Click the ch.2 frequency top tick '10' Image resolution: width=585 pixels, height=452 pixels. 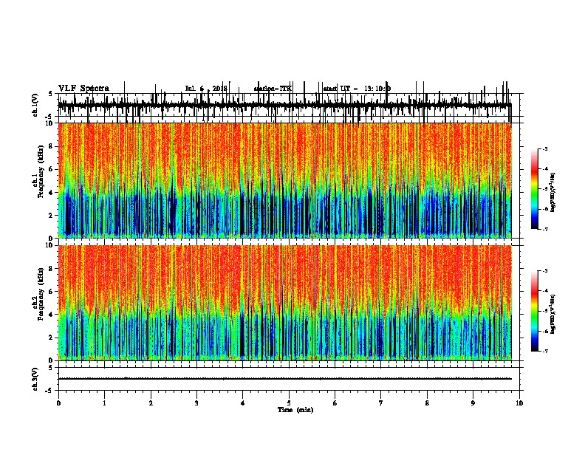(x=49, y=245)
